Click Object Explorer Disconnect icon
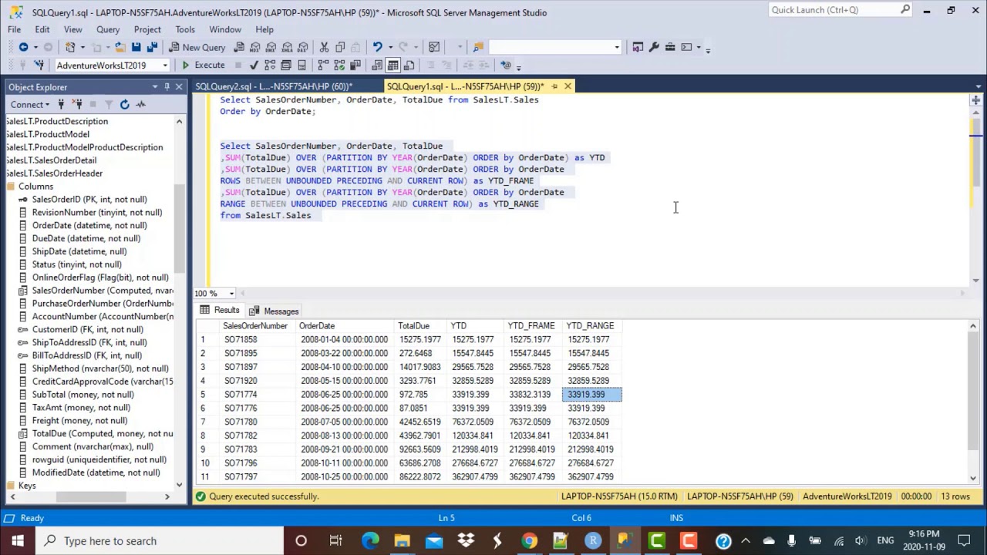Screen dimensions: 987x555 click(x=77, y=104)
